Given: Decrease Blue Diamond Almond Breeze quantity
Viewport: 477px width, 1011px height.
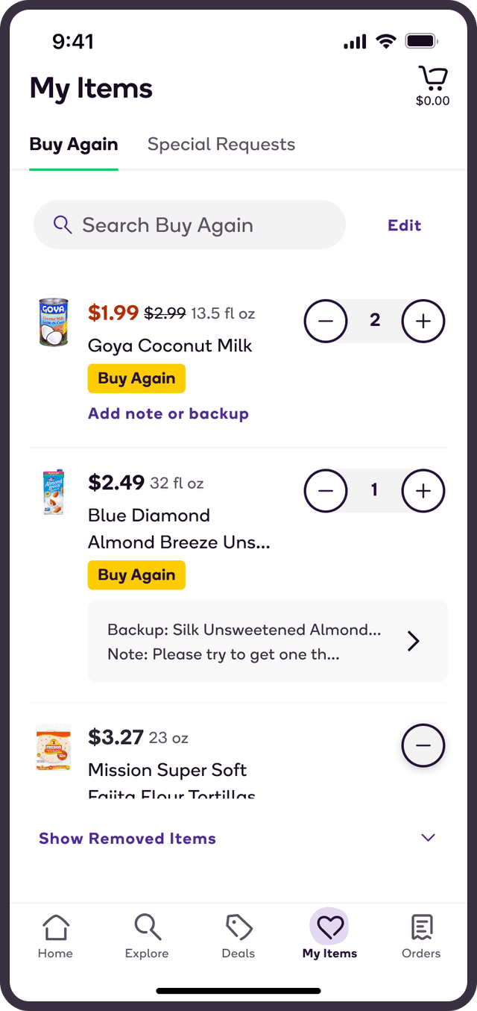Looking at the screenshot, I should point(326,491).
